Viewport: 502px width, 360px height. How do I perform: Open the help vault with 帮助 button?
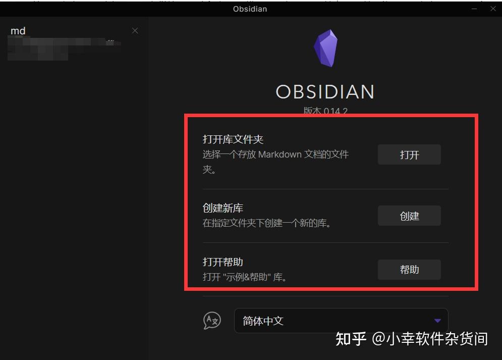click(x=409, y=270)
